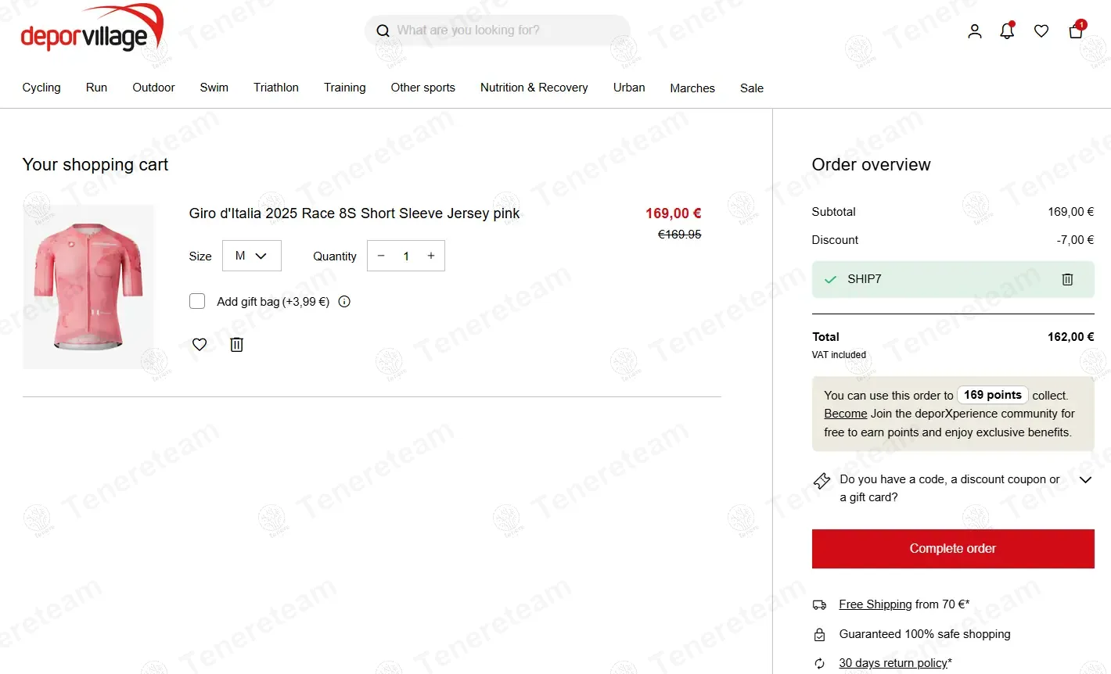Viewport: 1111px width, 674px height.
Task: Click the discount coupon tag icon
Action: point(822,481)
